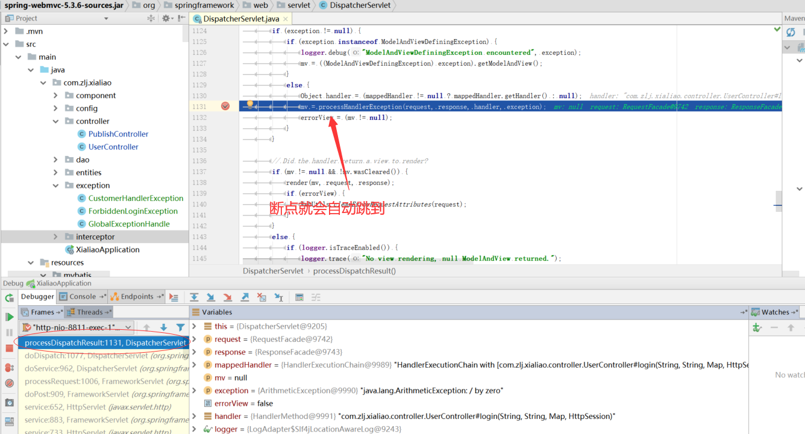This screenshot has height=434, width=805.
Task: Click the servlet breadcrumb folder
Action: coord(293,5)
